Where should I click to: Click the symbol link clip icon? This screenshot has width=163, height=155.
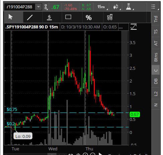coord(46,7)
